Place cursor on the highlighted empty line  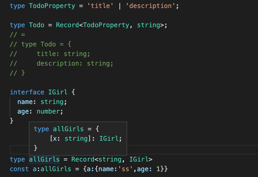pos(187,149)
